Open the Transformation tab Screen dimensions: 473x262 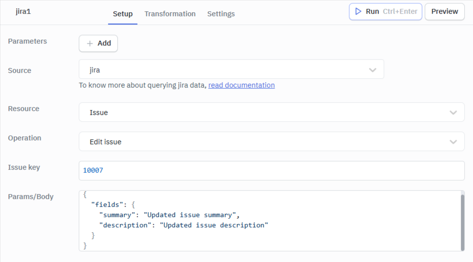tap(170, 14)
